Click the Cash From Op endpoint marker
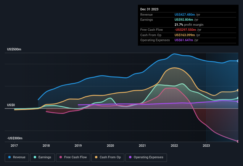Screen dimensions: 243x166 238,90
